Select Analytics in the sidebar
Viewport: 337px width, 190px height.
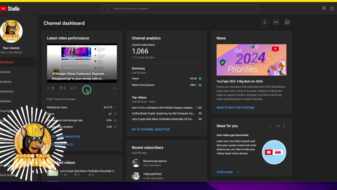(6, 82)
